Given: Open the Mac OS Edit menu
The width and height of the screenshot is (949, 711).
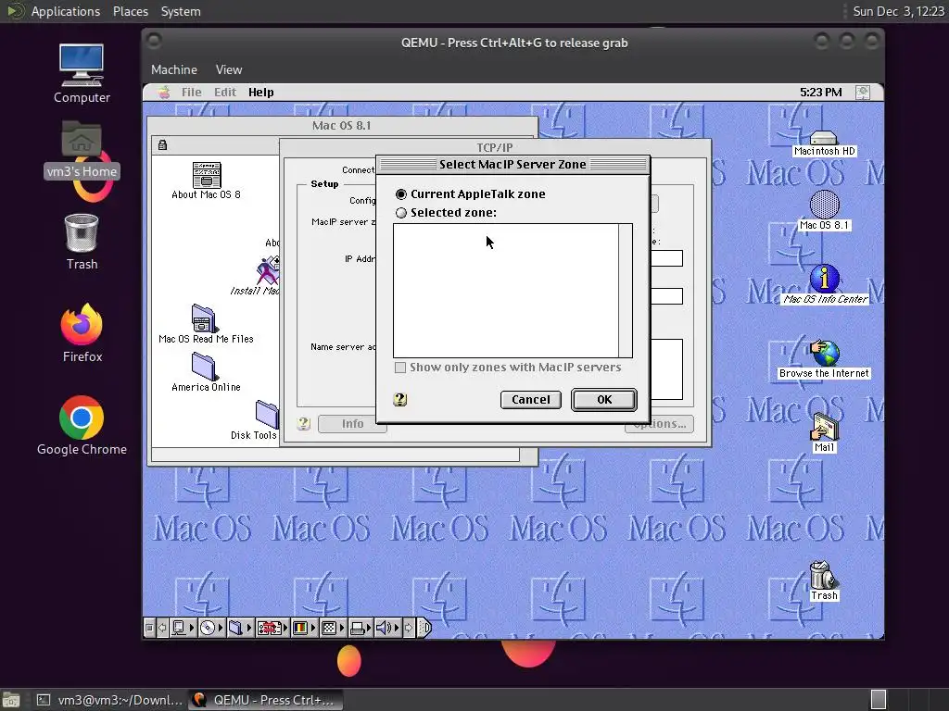Looking at the screenshot, I should tap(224, 92).
